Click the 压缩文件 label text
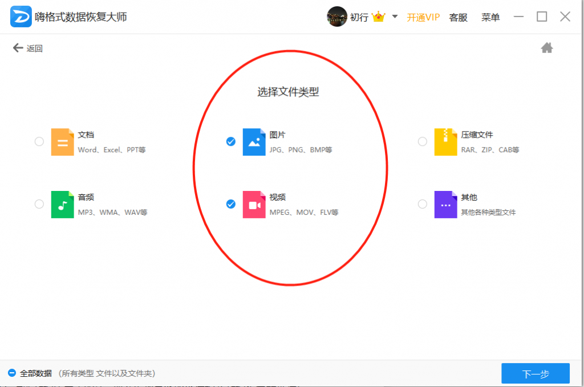 tap(477, 135)
